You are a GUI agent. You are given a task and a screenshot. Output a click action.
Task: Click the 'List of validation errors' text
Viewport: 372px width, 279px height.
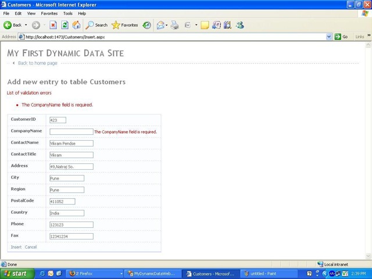[x=29, y=93]
